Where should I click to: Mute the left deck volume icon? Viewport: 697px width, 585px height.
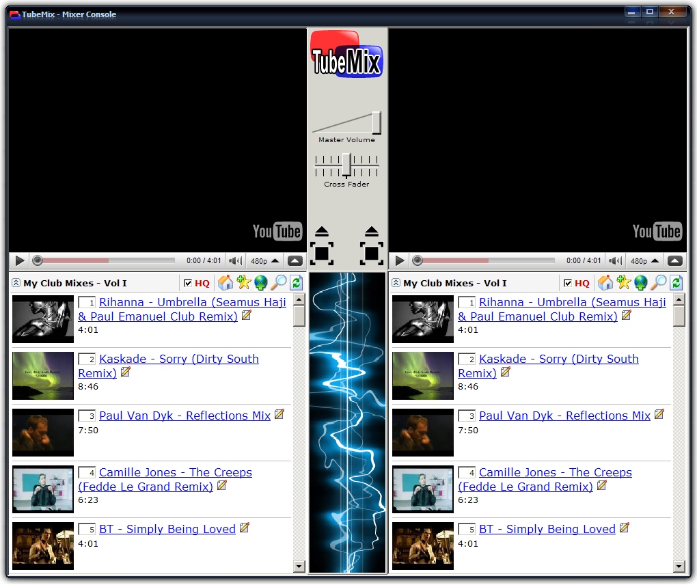[x=235, y=261]
